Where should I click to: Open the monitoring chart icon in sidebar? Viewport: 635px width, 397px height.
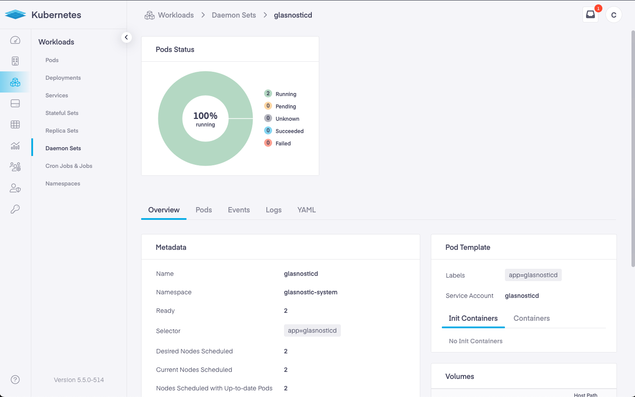coord(15,146)
